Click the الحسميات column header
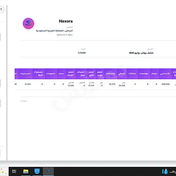 pyautogui.click(x=25, y=74)
